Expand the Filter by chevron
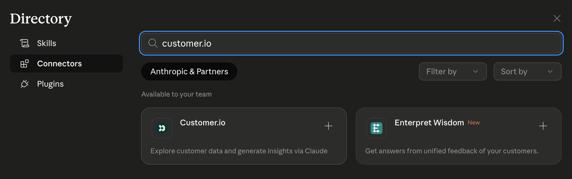 [x=475, y=71]
